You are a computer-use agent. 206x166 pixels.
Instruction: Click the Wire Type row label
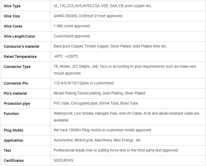coord(12,6)
